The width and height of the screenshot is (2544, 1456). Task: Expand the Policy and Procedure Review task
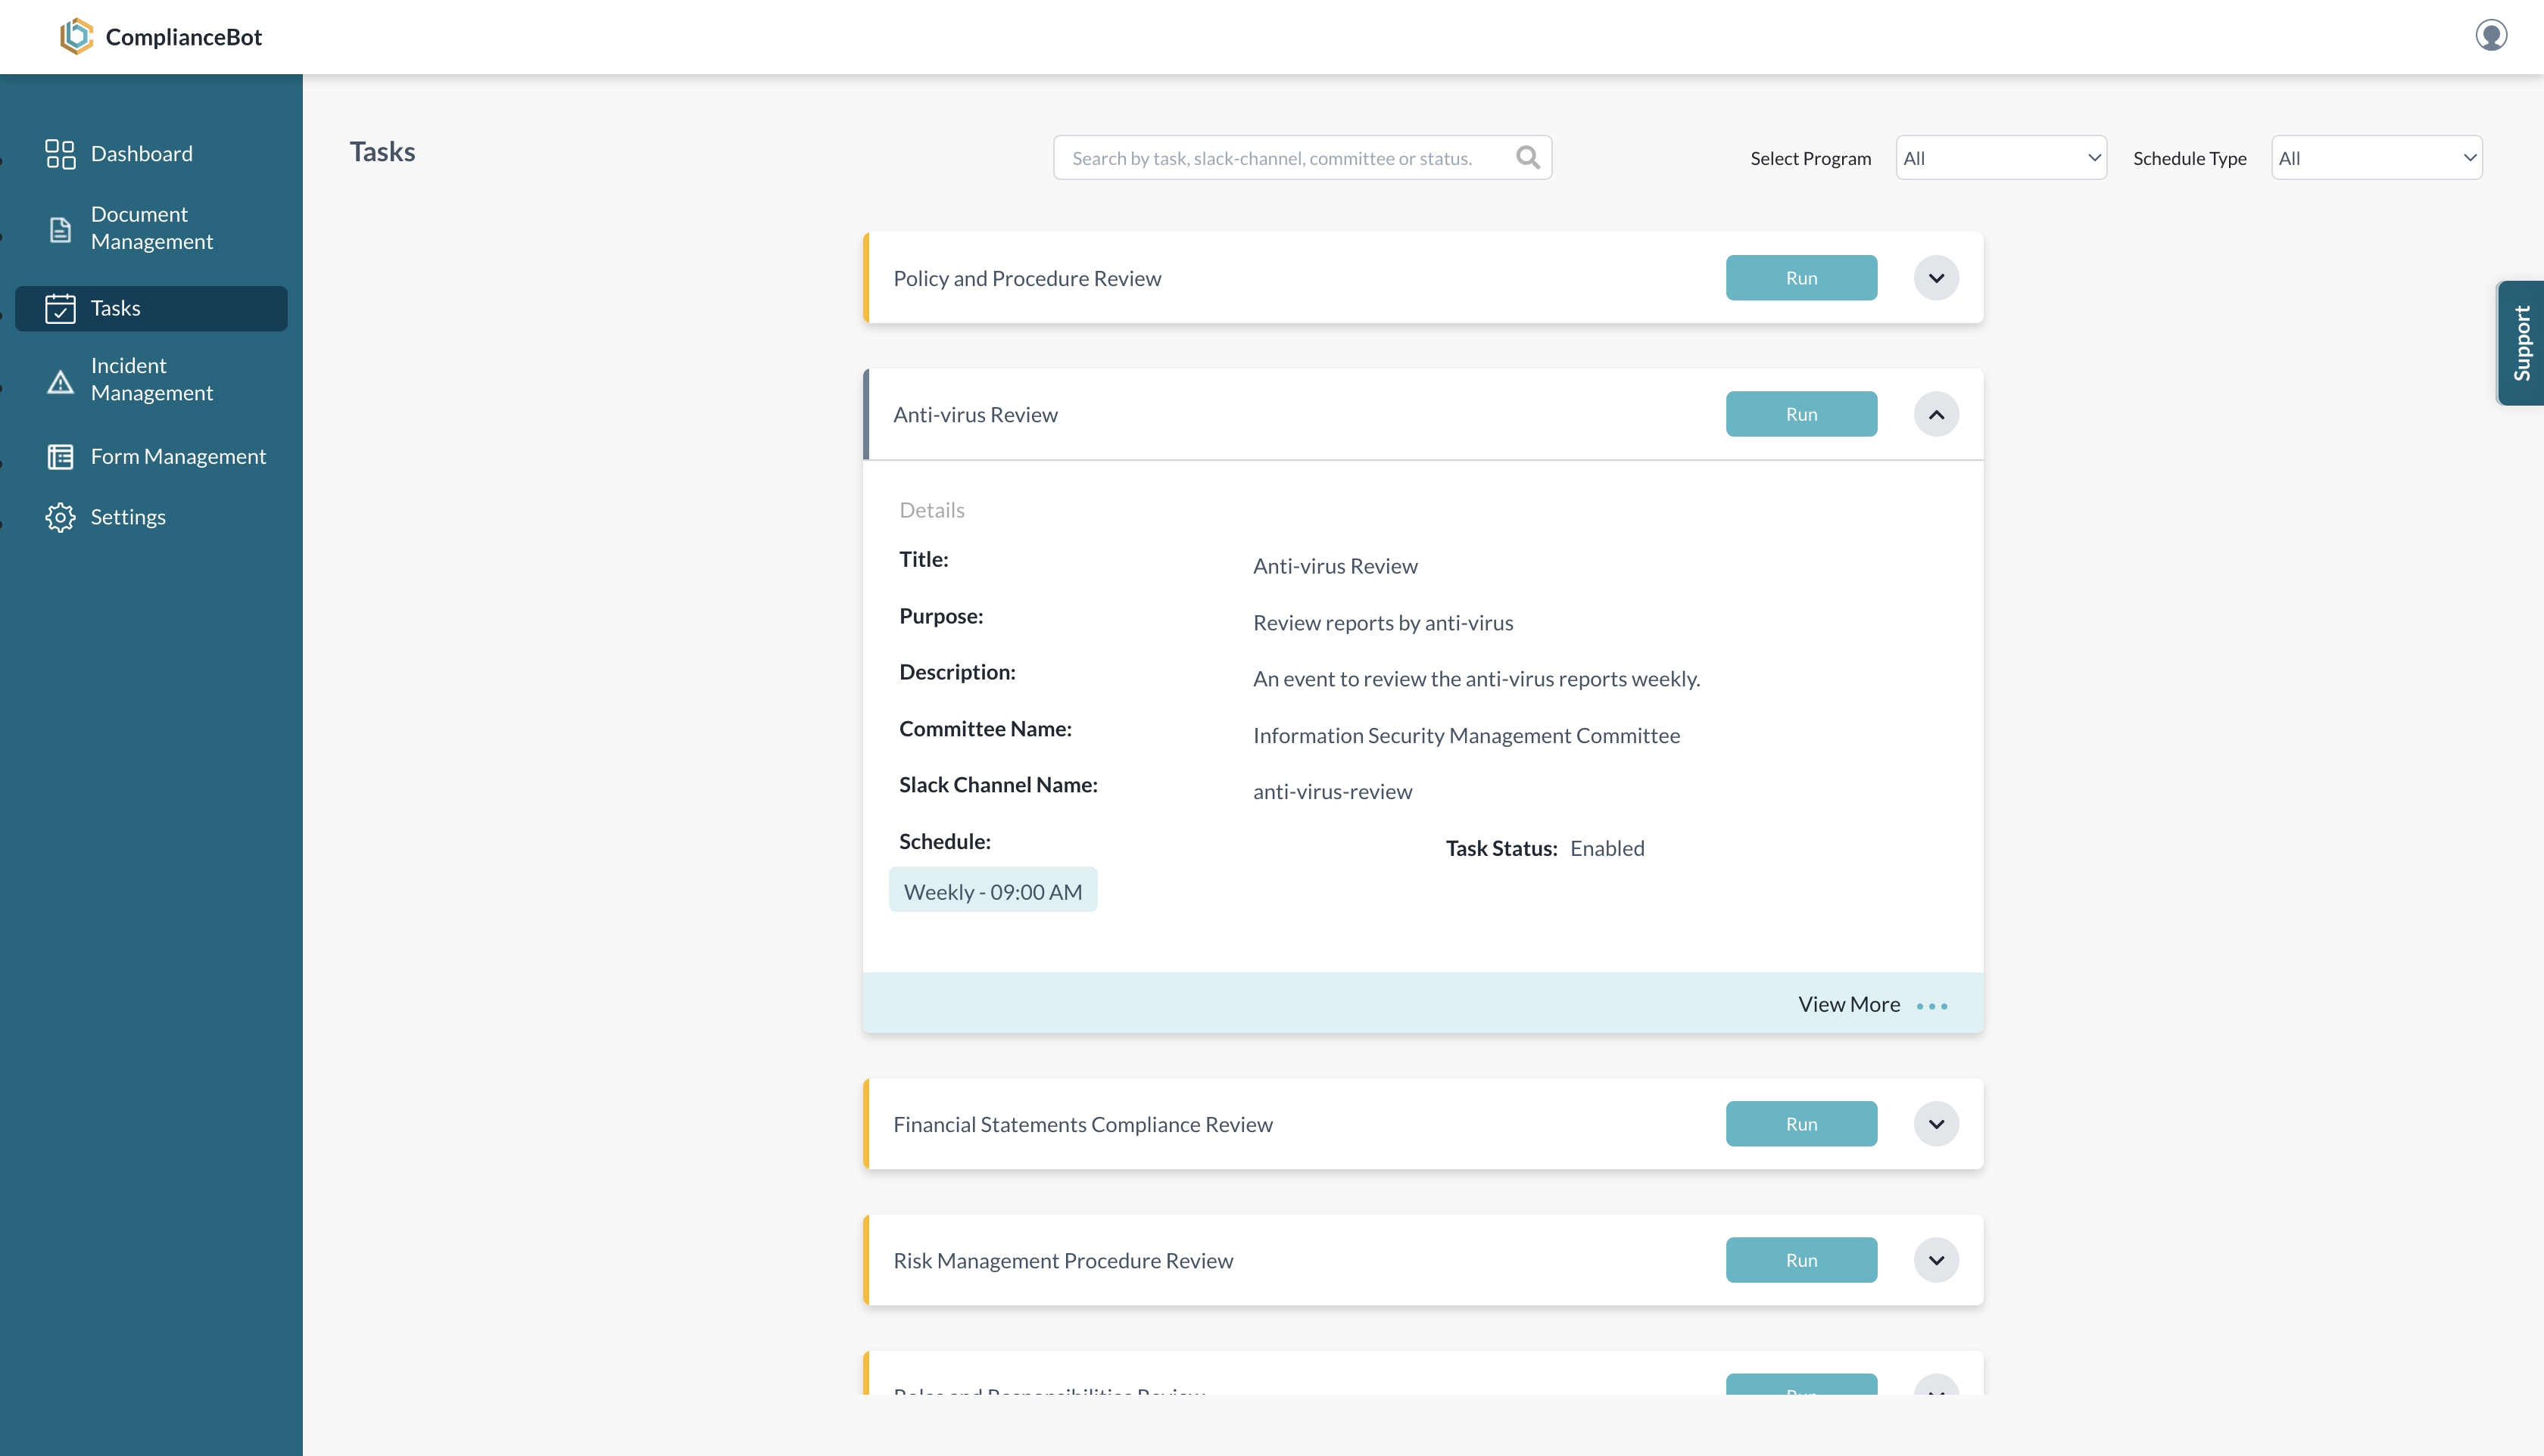coord(1936,278)
